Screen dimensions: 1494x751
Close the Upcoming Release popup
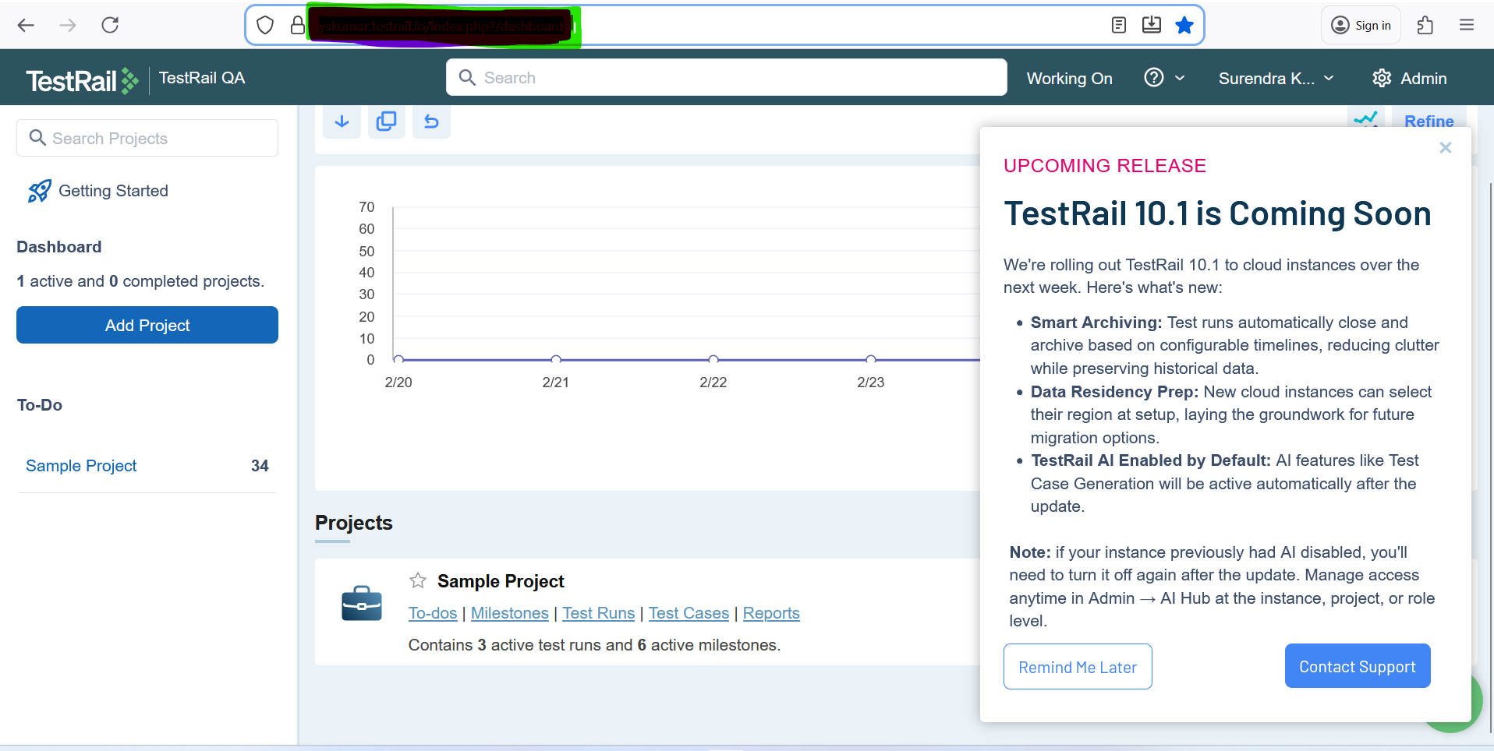coord(1445,148)
